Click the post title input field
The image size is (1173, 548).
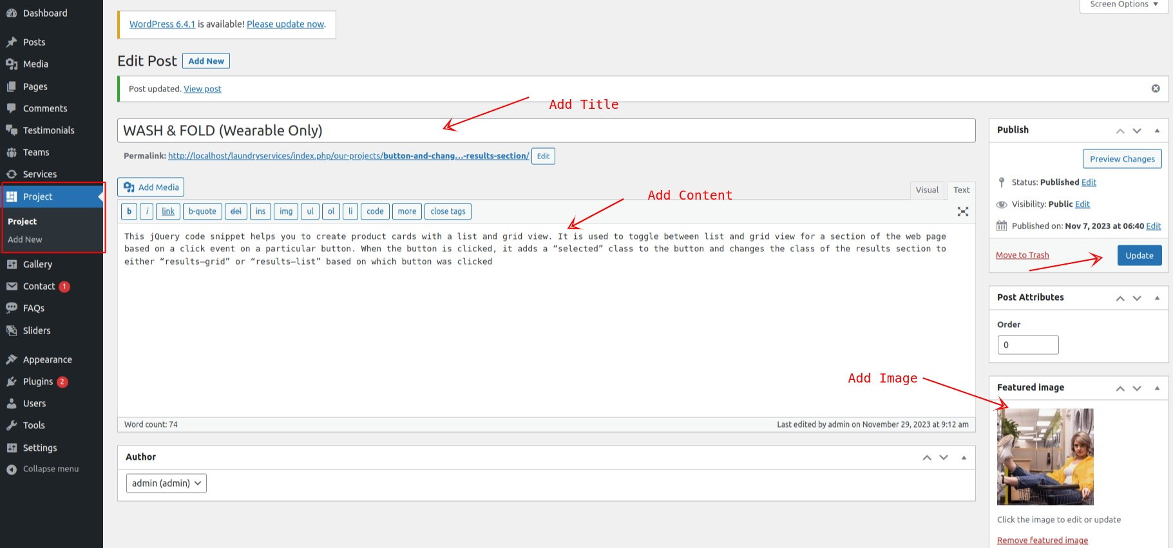[x=546, y=131]
